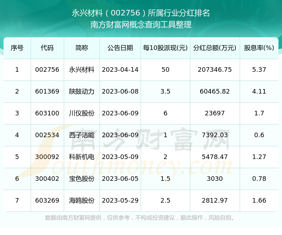Screen dimensions: 282x235
Task: Click dividend yield 4.11
Action: pos(259,91)
